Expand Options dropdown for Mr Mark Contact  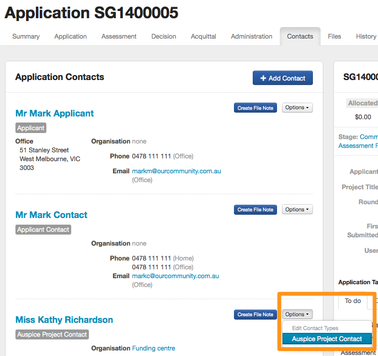[x=297, y=209]
